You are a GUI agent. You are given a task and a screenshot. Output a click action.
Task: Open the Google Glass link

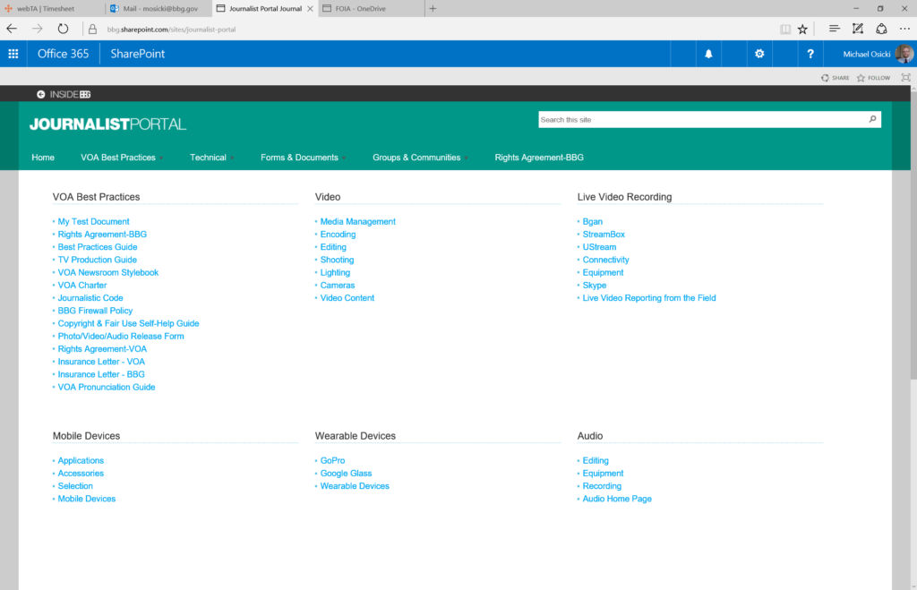pos(346,474)
